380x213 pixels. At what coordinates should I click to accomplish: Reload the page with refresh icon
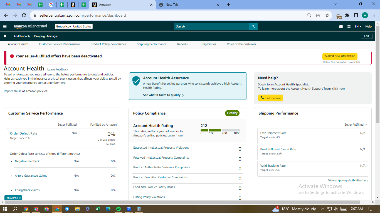tap(24, 16)
